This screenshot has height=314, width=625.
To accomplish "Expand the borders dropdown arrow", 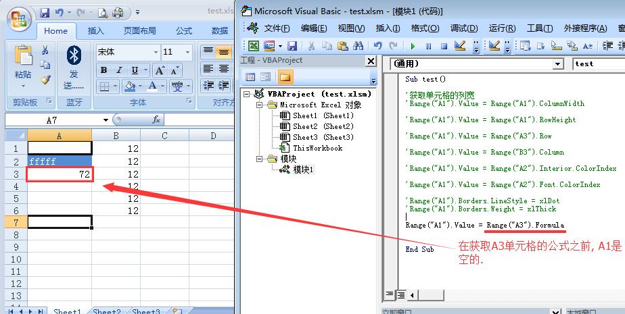I will (x=115, y=86).
